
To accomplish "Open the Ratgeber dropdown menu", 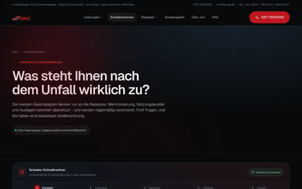I will click(x=149, y=17).
